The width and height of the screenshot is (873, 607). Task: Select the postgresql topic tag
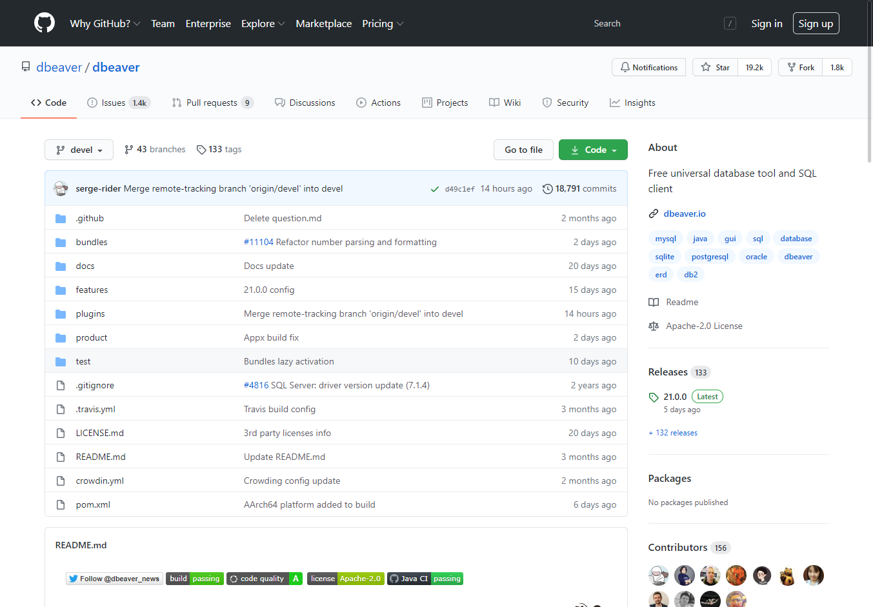pyautogui.click(x=710, y=257)
